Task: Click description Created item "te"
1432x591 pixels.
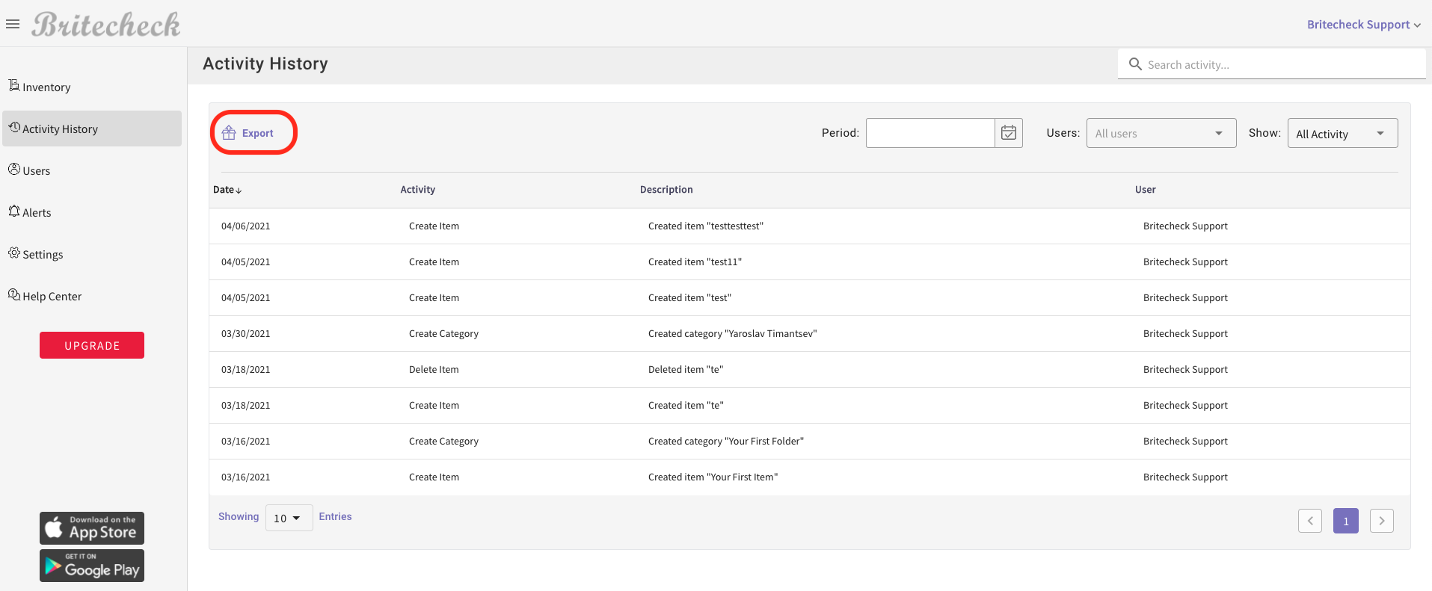Action: [686, 406]
